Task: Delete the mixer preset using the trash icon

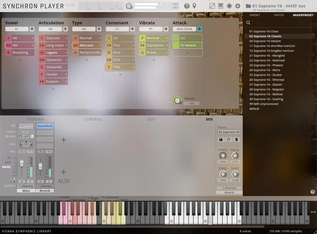Action: pos(236,139)
